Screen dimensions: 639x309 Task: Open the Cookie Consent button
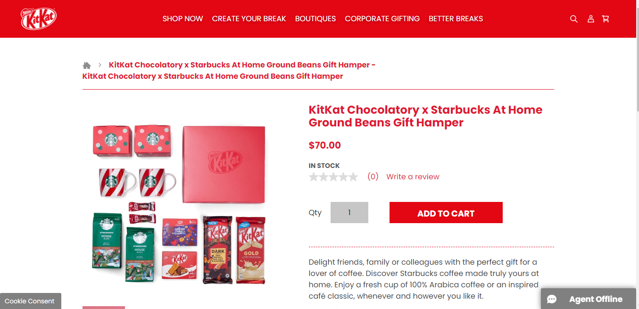pos(30,301)
